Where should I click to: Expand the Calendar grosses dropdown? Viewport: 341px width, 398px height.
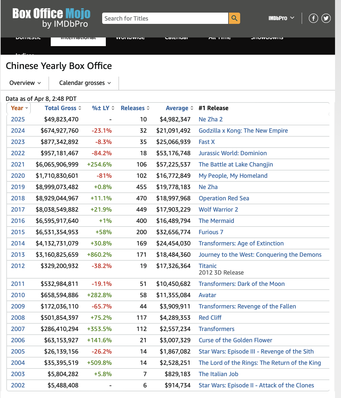click(85, 83)
